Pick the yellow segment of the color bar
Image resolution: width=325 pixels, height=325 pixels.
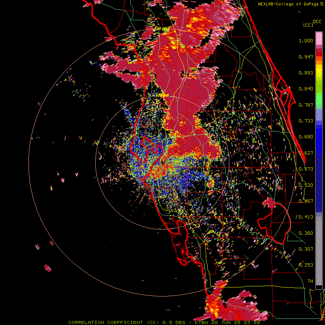319,71
